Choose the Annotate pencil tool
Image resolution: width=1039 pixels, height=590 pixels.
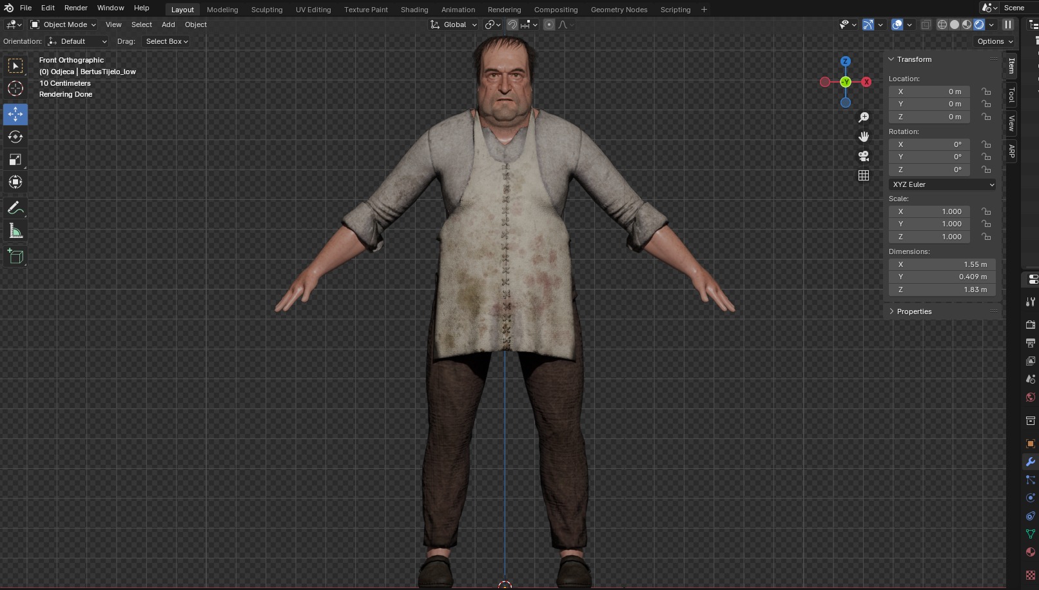point(15,208)
